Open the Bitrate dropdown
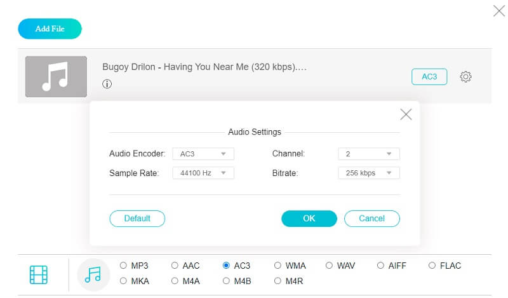 pyautogui.click(x=369, y=173)
